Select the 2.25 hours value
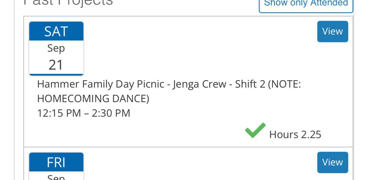 [x=311, y=134]
